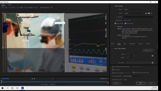Click the Import Preset icon

pyautogui.click(x=149, y=13)
